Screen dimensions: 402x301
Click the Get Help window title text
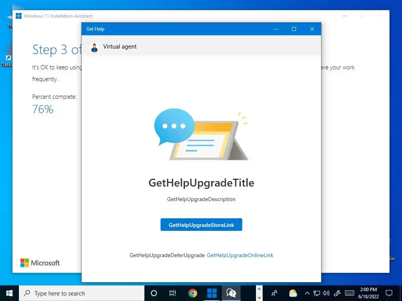[x=95, y=29]
